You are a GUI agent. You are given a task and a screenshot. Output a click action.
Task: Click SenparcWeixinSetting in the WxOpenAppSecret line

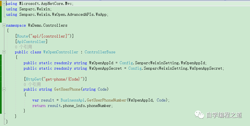point(165,68)
